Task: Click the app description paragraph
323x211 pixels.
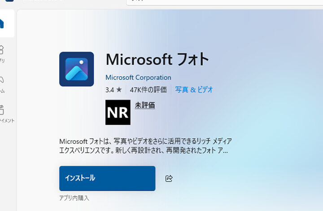Action: pos(145,146)
